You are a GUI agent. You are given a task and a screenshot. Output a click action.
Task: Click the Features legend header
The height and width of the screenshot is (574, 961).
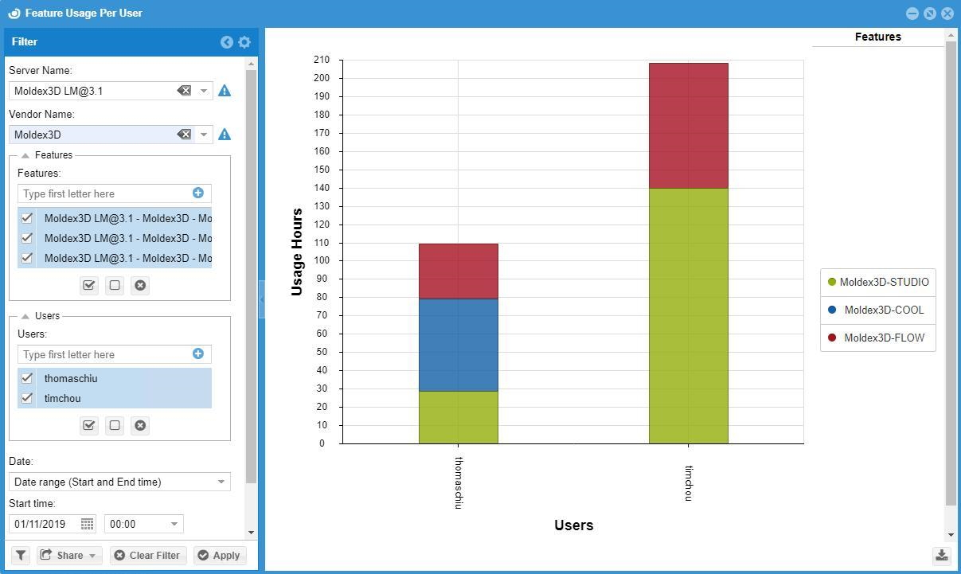(878, 37)
